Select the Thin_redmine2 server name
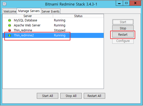Screen dimensions: 143x106 24,35
